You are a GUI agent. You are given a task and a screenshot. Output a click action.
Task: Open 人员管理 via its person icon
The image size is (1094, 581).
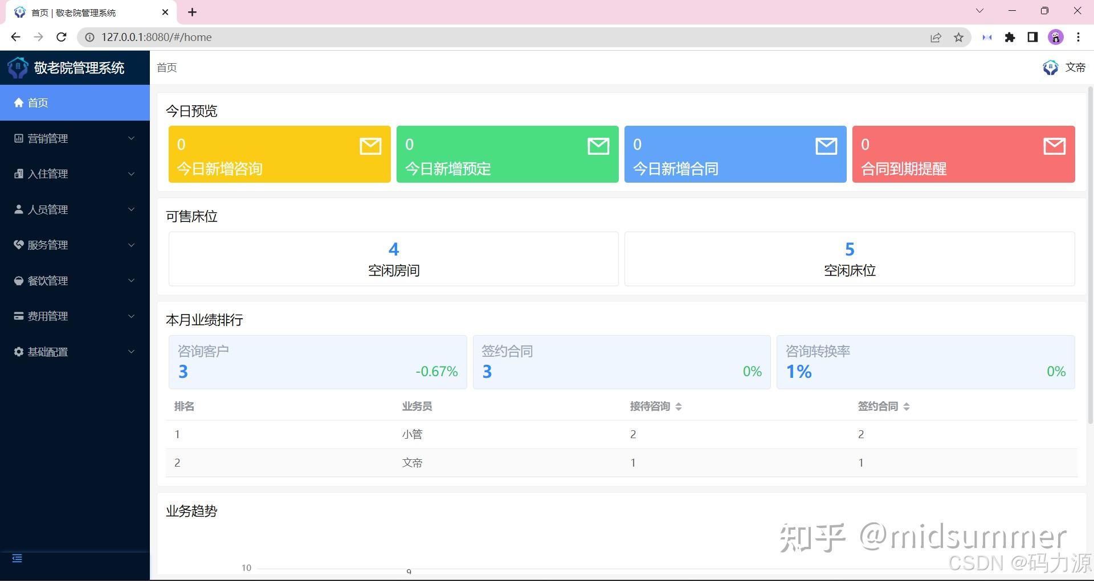pyautogui.click(x=18, y=209)
